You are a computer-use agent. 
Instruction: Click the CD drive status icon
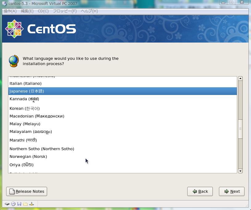click(x=13, y=204)
